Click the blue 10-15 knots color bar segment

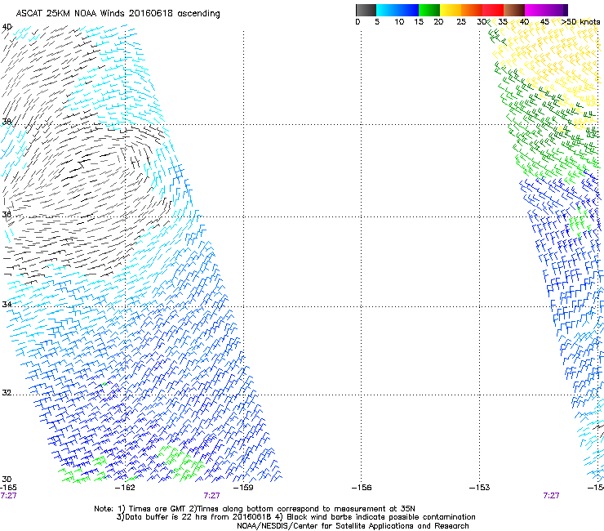click(408, 10)
